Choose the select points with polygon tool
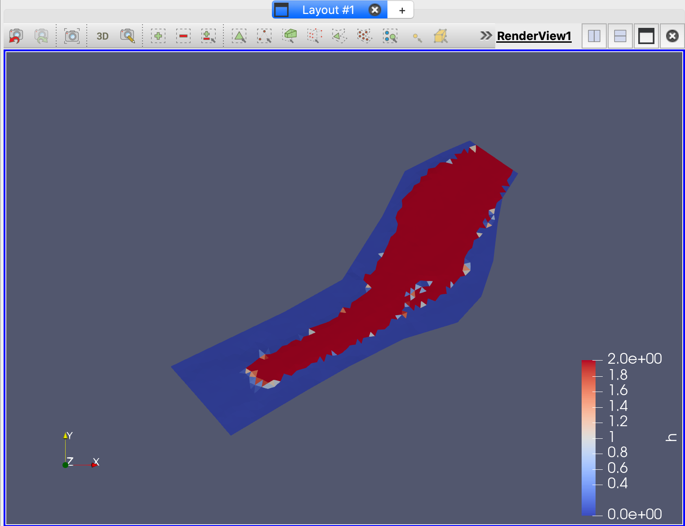685x526 pixels. (x=365, y=36)
